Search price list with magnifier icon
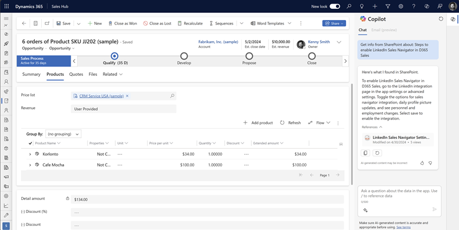This screenshot has width=459, height=230. coord(172,96)
